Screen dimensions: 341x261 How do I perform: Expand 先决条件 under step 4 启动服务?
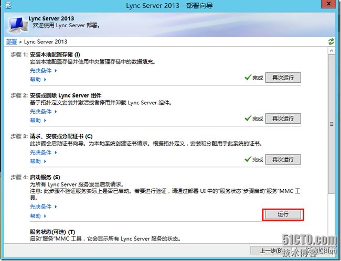(43, 206)
